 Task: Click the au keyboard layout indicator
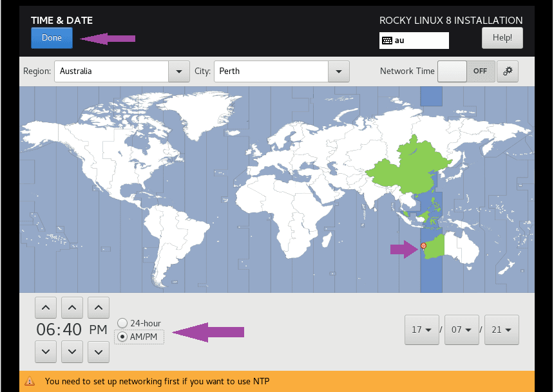[x=414, y=41]
